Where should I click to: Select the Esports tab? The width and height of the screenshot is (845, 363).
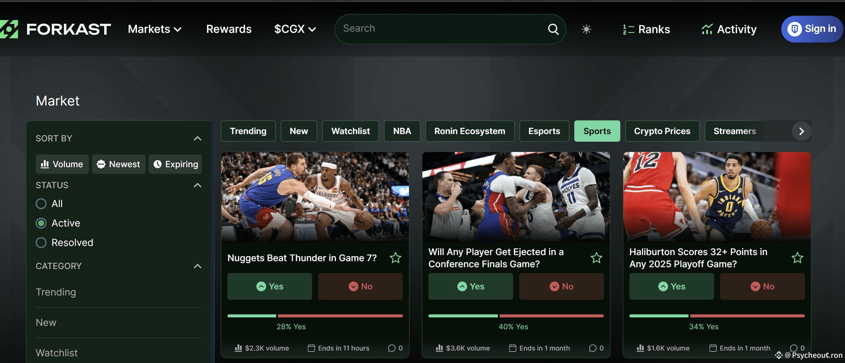tap(544, 131)
